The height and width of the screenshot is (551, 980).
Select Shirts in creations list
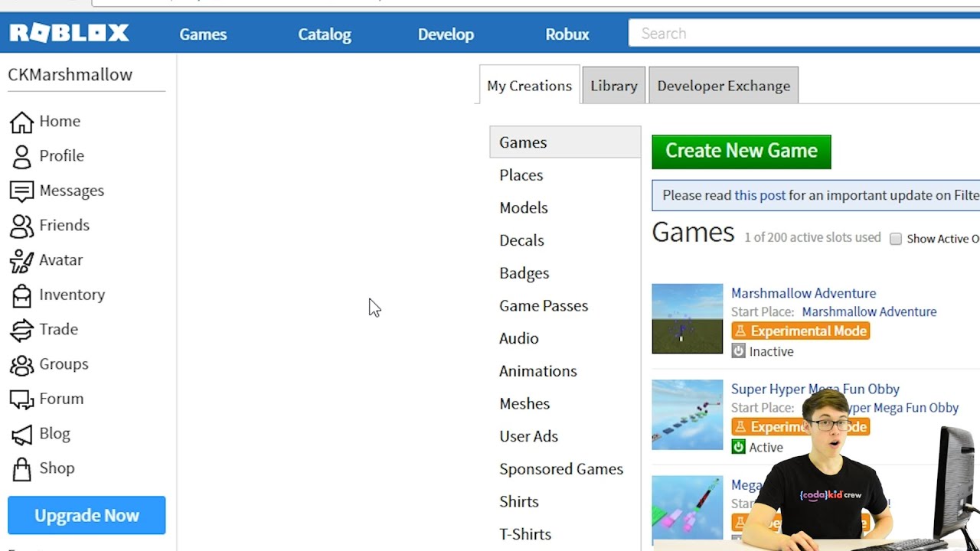pyautogui.click(x=519, y=502)
